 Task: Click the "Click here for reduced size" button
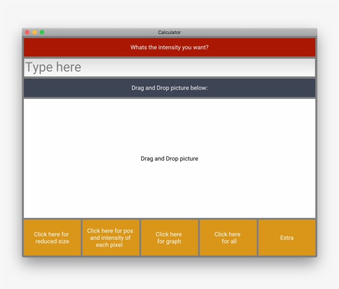[x=52, y=238]
